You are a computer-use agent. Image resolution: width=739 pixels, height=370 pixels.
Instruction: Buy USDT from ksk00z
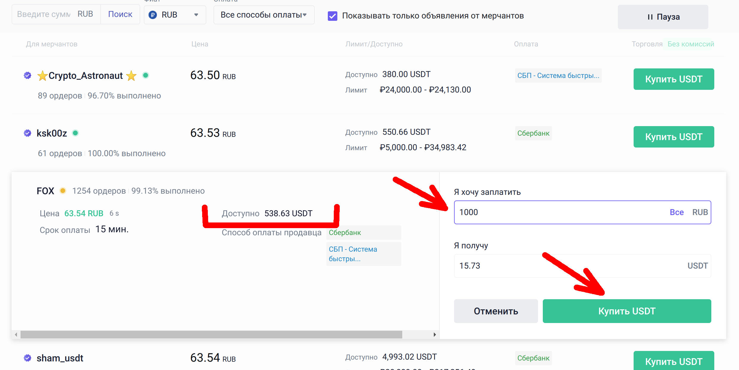(x=673, y=137)
